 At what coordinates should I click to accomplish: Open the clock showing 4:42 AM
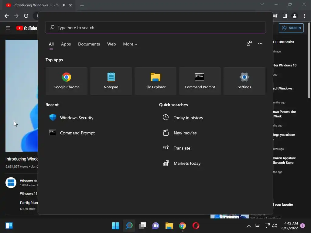click(x=289, y=226)
